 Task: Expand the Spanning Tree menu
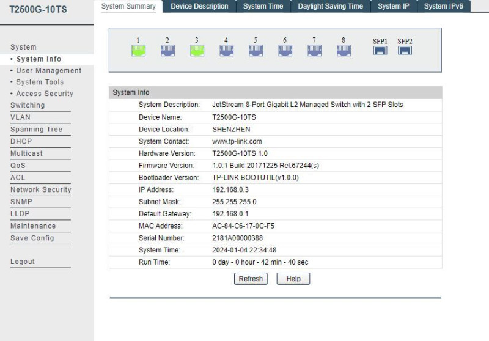(x=36, y=129)
